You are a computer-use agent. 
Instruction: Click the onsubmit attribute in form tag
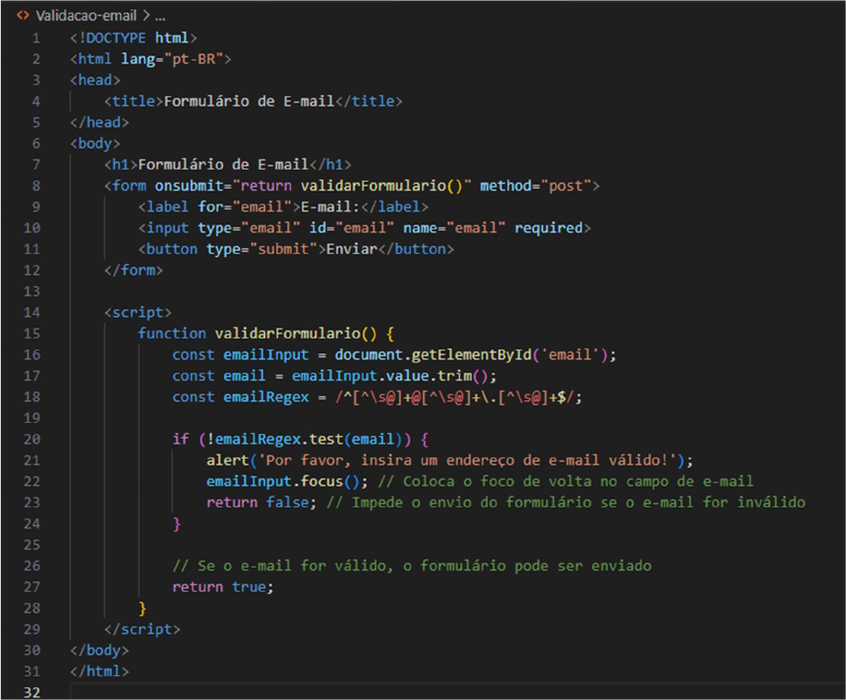[x=190, y=186]
